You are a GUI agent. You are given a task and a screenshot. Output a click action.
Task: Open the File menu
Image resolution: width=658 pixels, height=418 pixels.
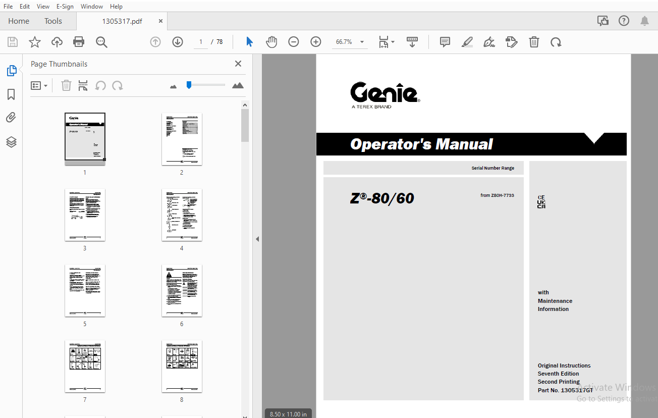tap(8, 6)
